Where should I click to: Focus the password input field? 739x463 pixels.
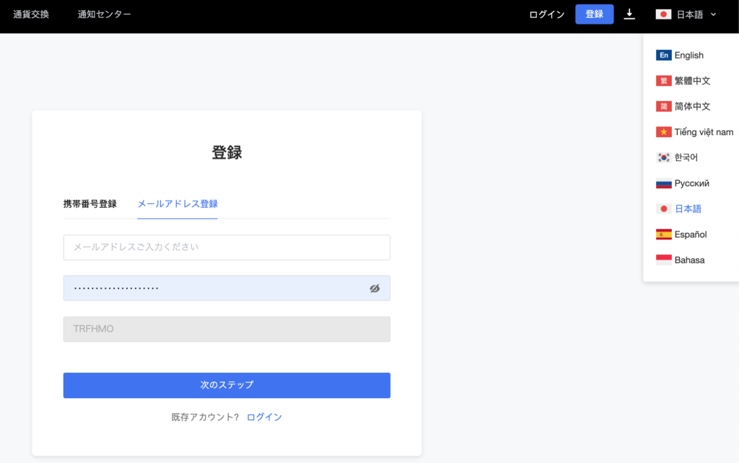point(227,288)
